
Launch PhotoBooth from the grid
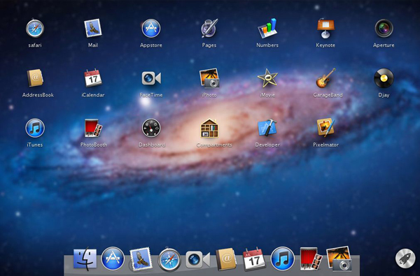93,128
